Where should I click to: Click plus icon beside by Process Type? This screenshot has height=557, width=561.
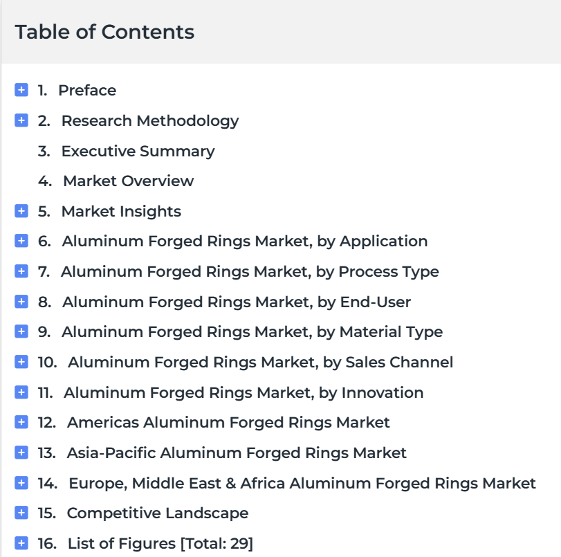tap(21, 271)
